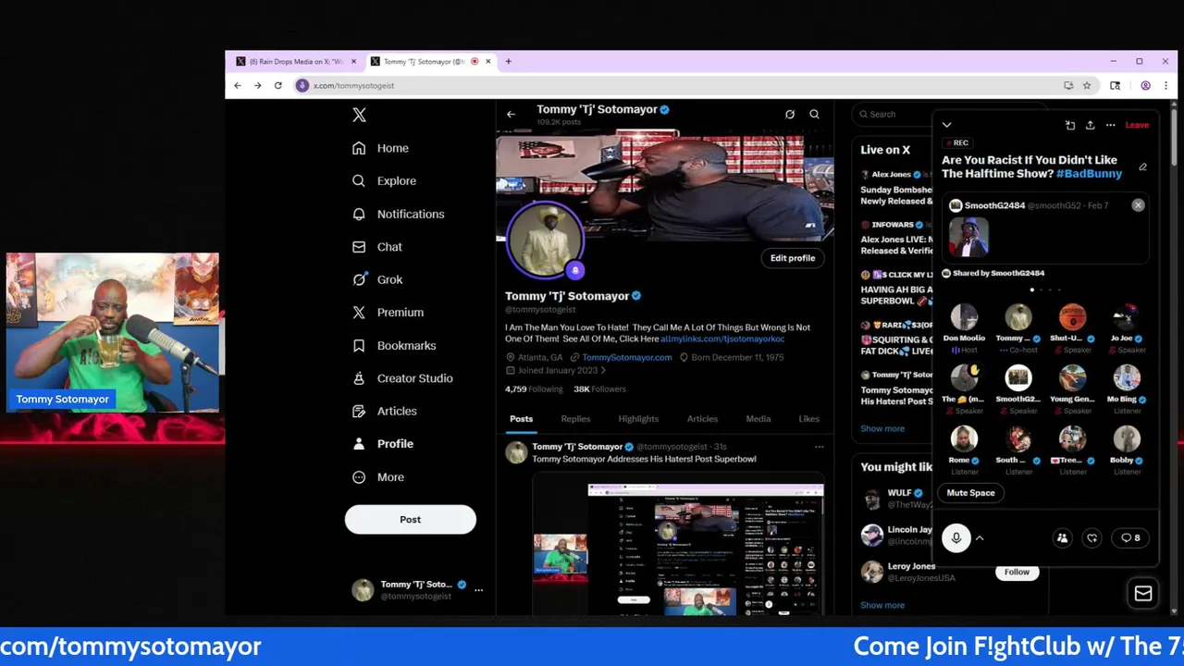Click Show more under You might like
This screenshot has height=666, width=1184.
882,606
